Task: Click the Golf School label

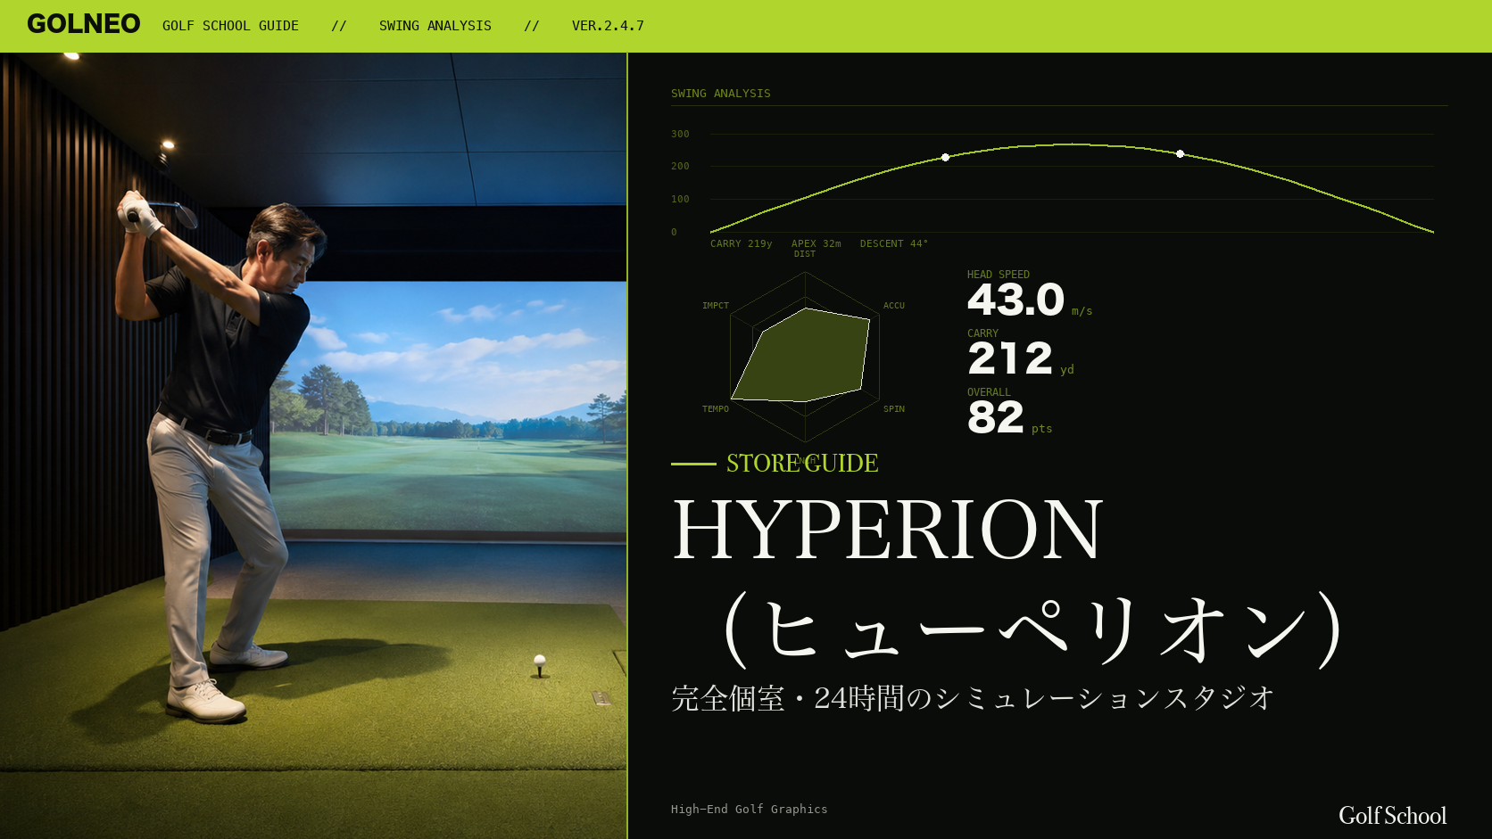Action: pyautogui.click(x=1393, y=815)
